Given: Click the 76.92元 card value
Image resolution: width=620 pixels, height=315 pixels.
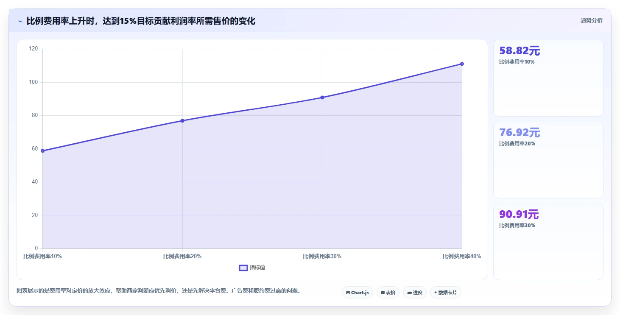Looking at the screenshot, I should click(x=519, y=133).
